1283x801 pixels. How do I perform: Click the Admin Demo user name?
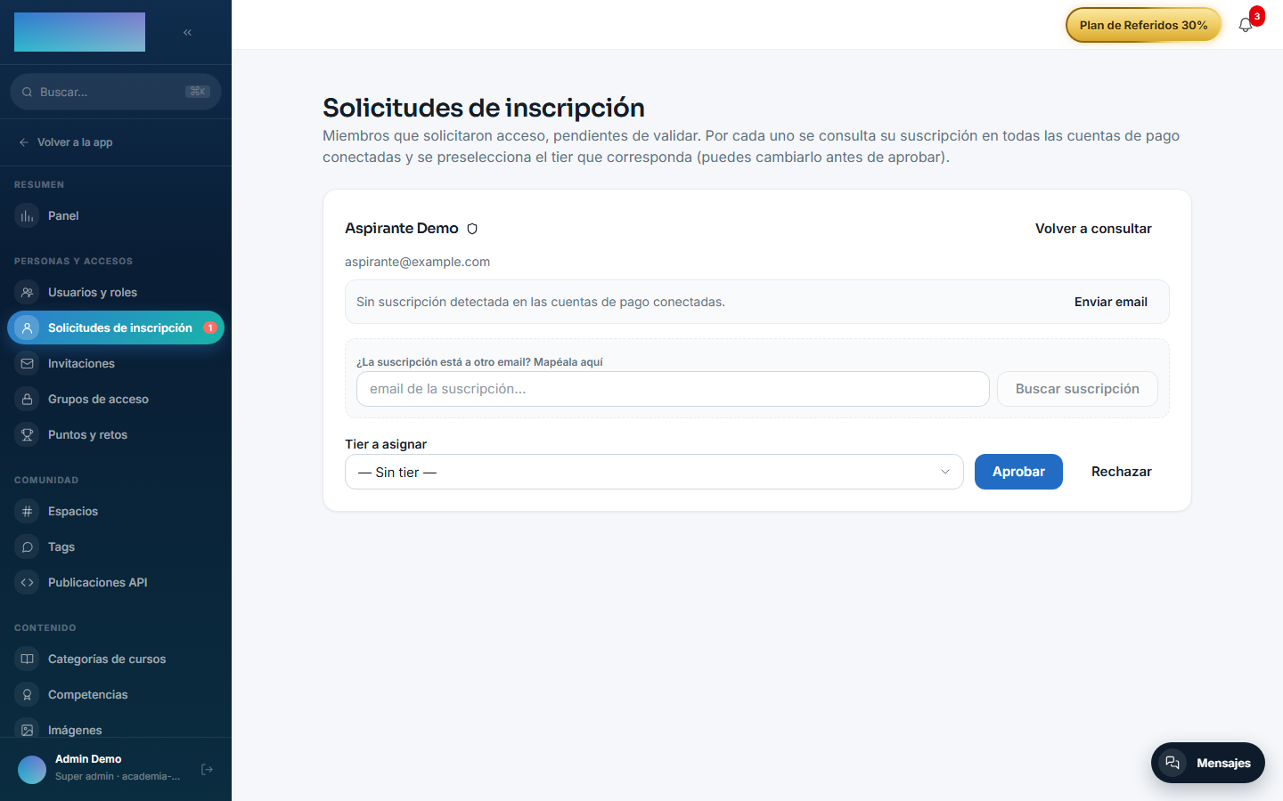click(88, 759)
